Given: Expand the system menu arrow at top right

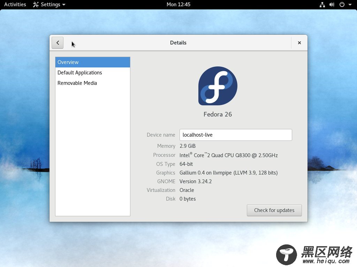Looking at the screenshot, I should [350, 5].
